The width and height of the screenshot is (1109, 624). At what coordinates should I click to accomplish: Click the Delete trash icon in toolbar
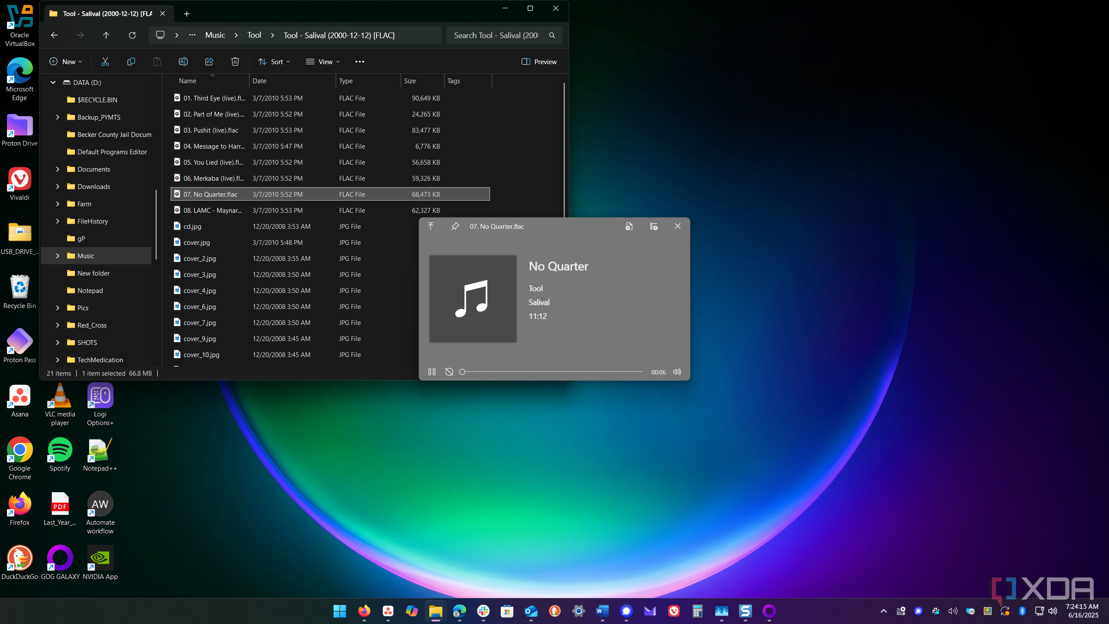pyautogui.click(x=235, y=62)
